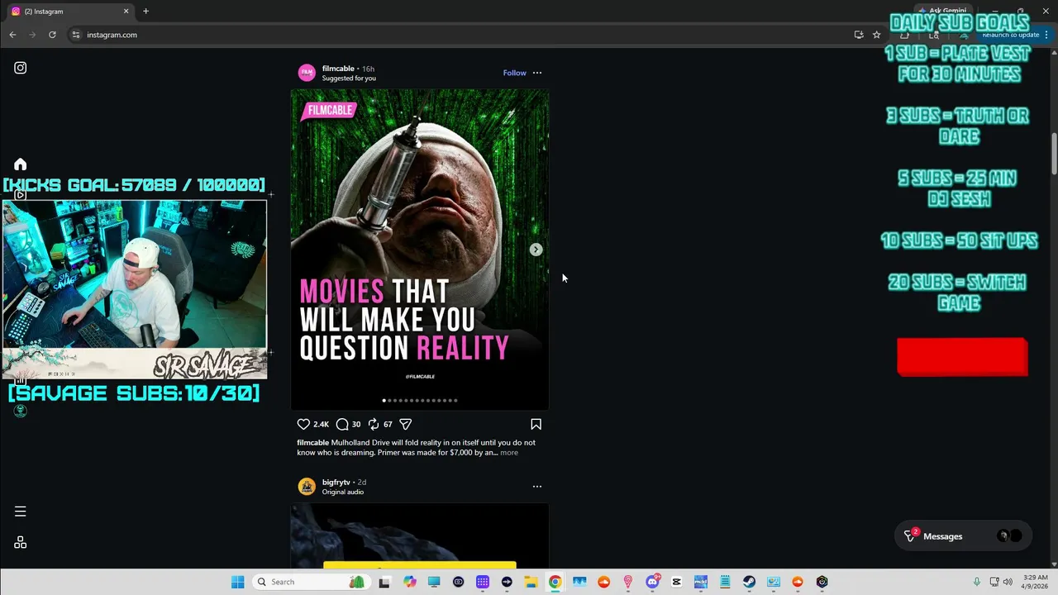
Task: View site information icon in address bar
Action: pyautogui.click(x=75, y=35)
